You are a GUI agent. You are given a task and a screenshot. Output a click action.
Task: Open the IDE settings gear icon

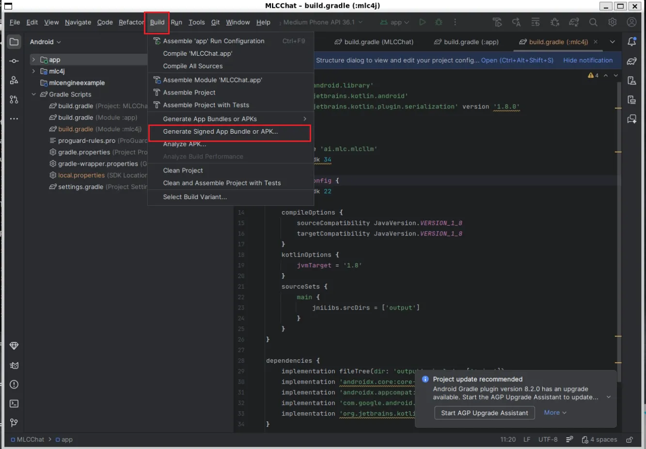(x=613, y=22)
